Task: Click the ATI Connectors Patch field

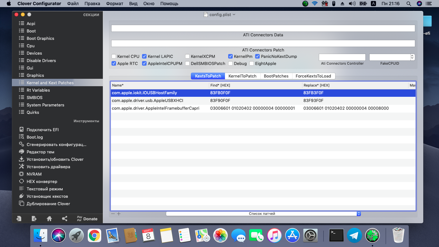Action: (x=263, y=43)
